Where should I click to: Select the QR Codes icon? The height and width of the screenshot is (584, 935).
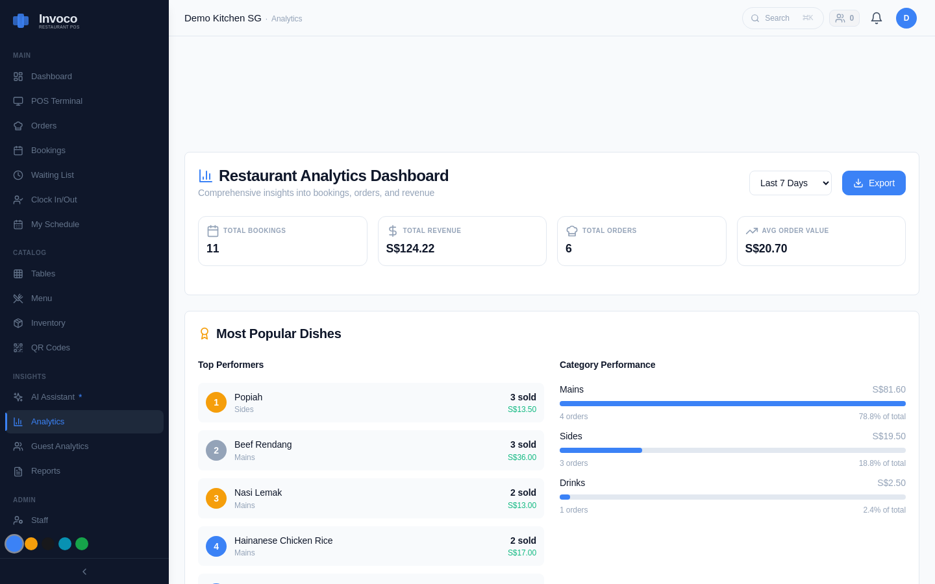click(18, 347)
